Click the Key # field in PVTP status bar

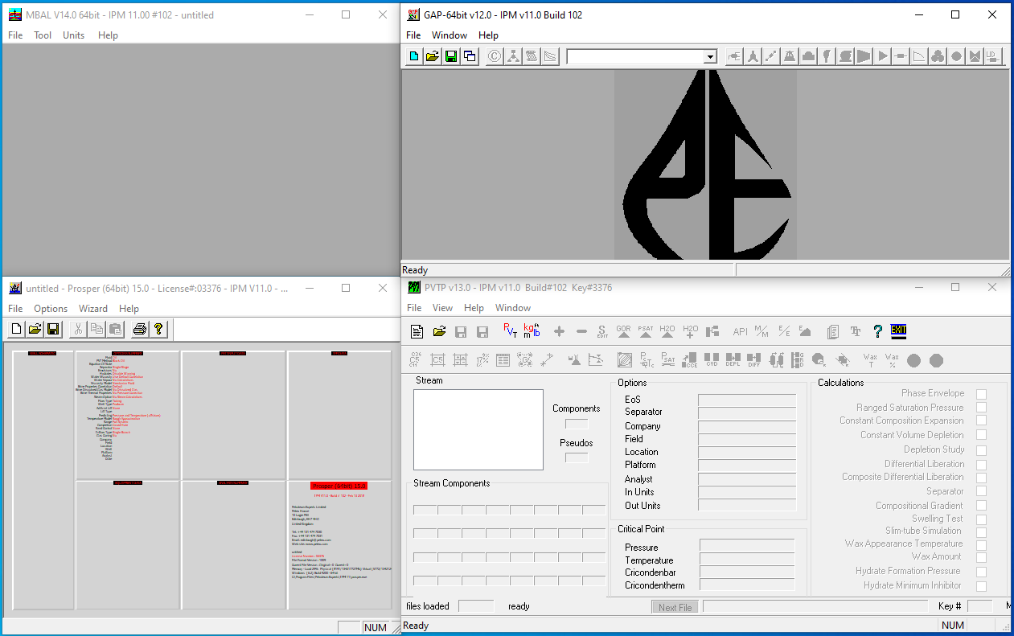[979, 606]
